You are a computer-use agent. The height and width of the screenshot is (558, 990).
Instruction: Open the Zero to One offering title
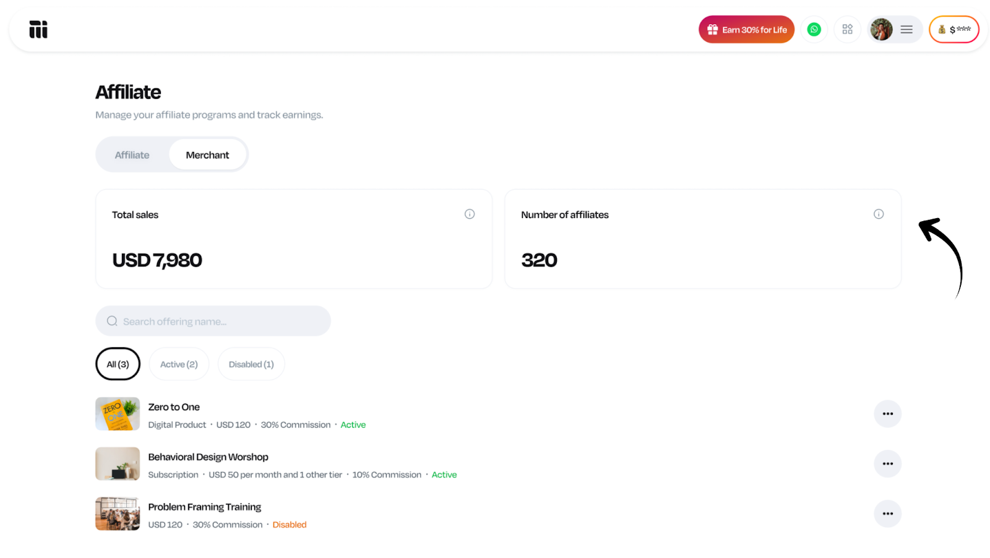174,407
